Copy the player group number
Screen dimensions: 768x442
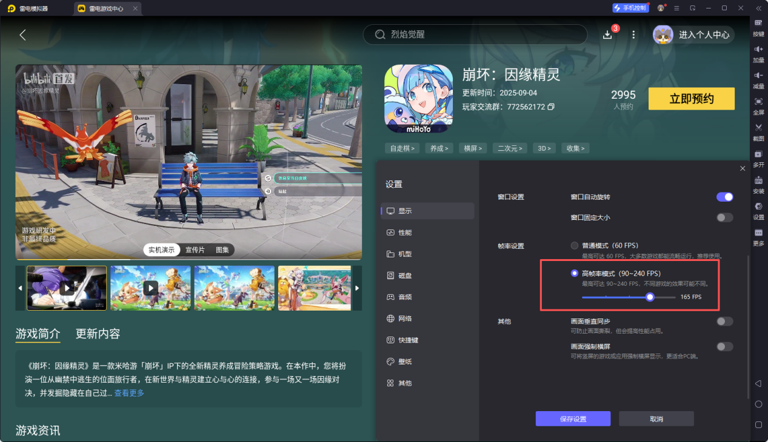click(551, 107)
